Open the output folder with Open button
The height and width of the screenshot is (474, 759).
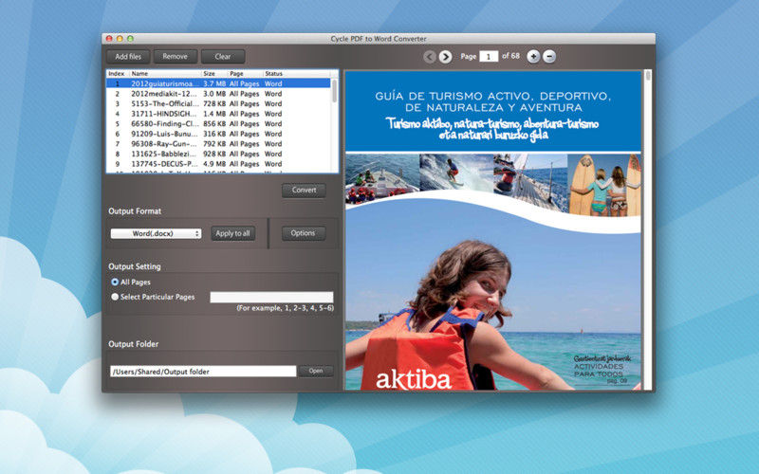[x=316, y=372]
